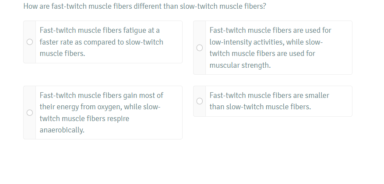The width and height of the screenshot is (384, 184).
Task: Click the line "twitch muscle fibers respire"
Action: (x=84, y=118)
